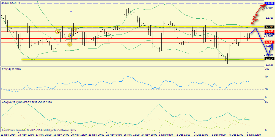275x137 pixels.
Task: Click the 1.5535 price scale value
Action: (269, 65)
